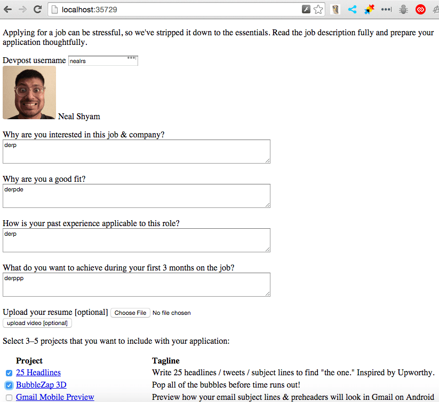Viewport: 439px width, 402px height.
Task: Click the Devpost username input field
Action: tap(103, 61)
